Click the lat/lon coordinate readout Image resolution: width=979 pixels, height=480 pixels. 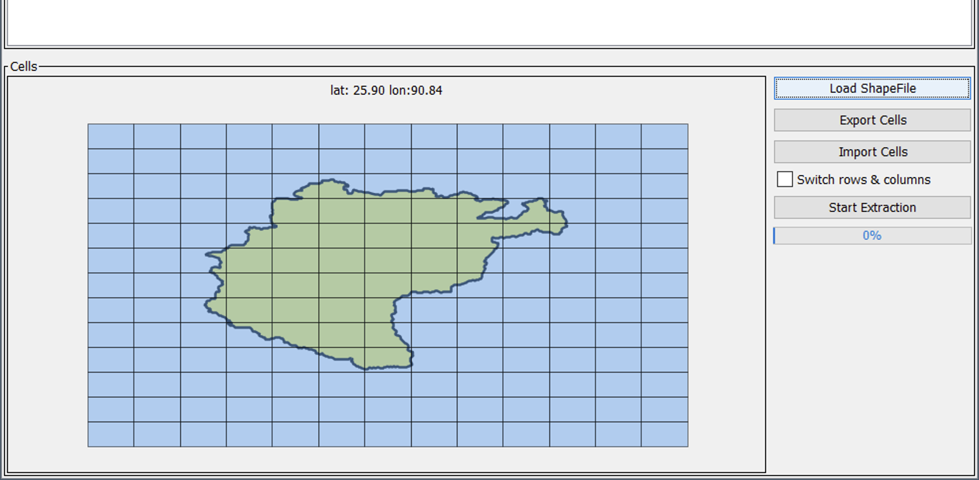click(386, 90)
